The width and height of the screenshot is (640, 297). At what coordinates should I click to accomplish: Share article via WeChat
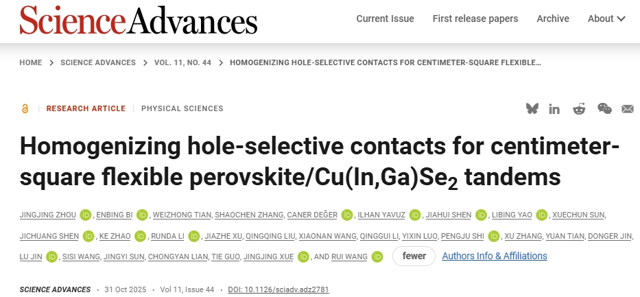pos(604,108)
